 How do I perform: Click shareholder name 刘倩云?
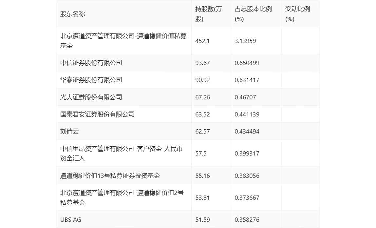pyautogui.click(x=69, y=132)
